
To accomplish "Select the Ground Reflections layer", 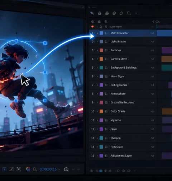I will (123, 102).
